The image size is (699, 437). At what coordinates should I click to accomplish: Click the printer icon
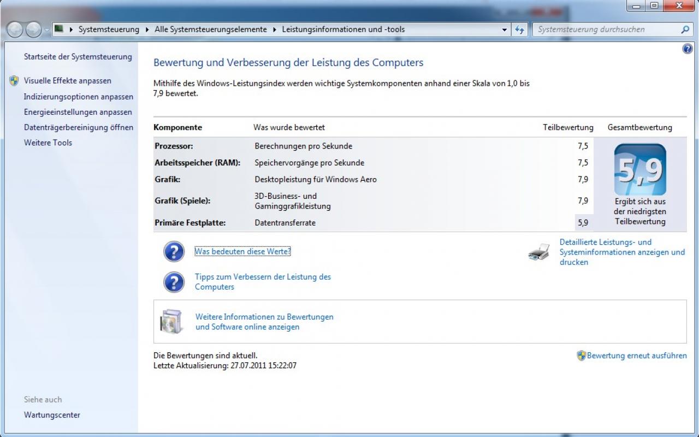(x=540, y=252)
